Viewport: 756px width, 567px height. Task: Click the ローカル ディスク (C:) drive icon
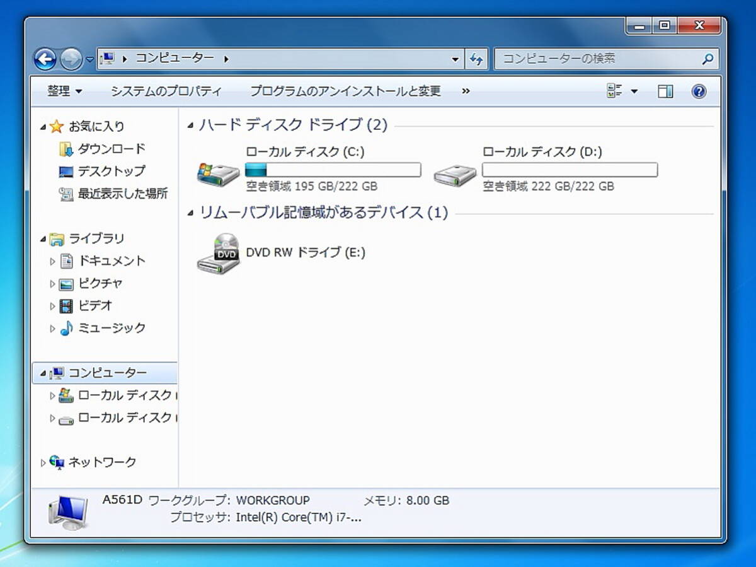218,173
